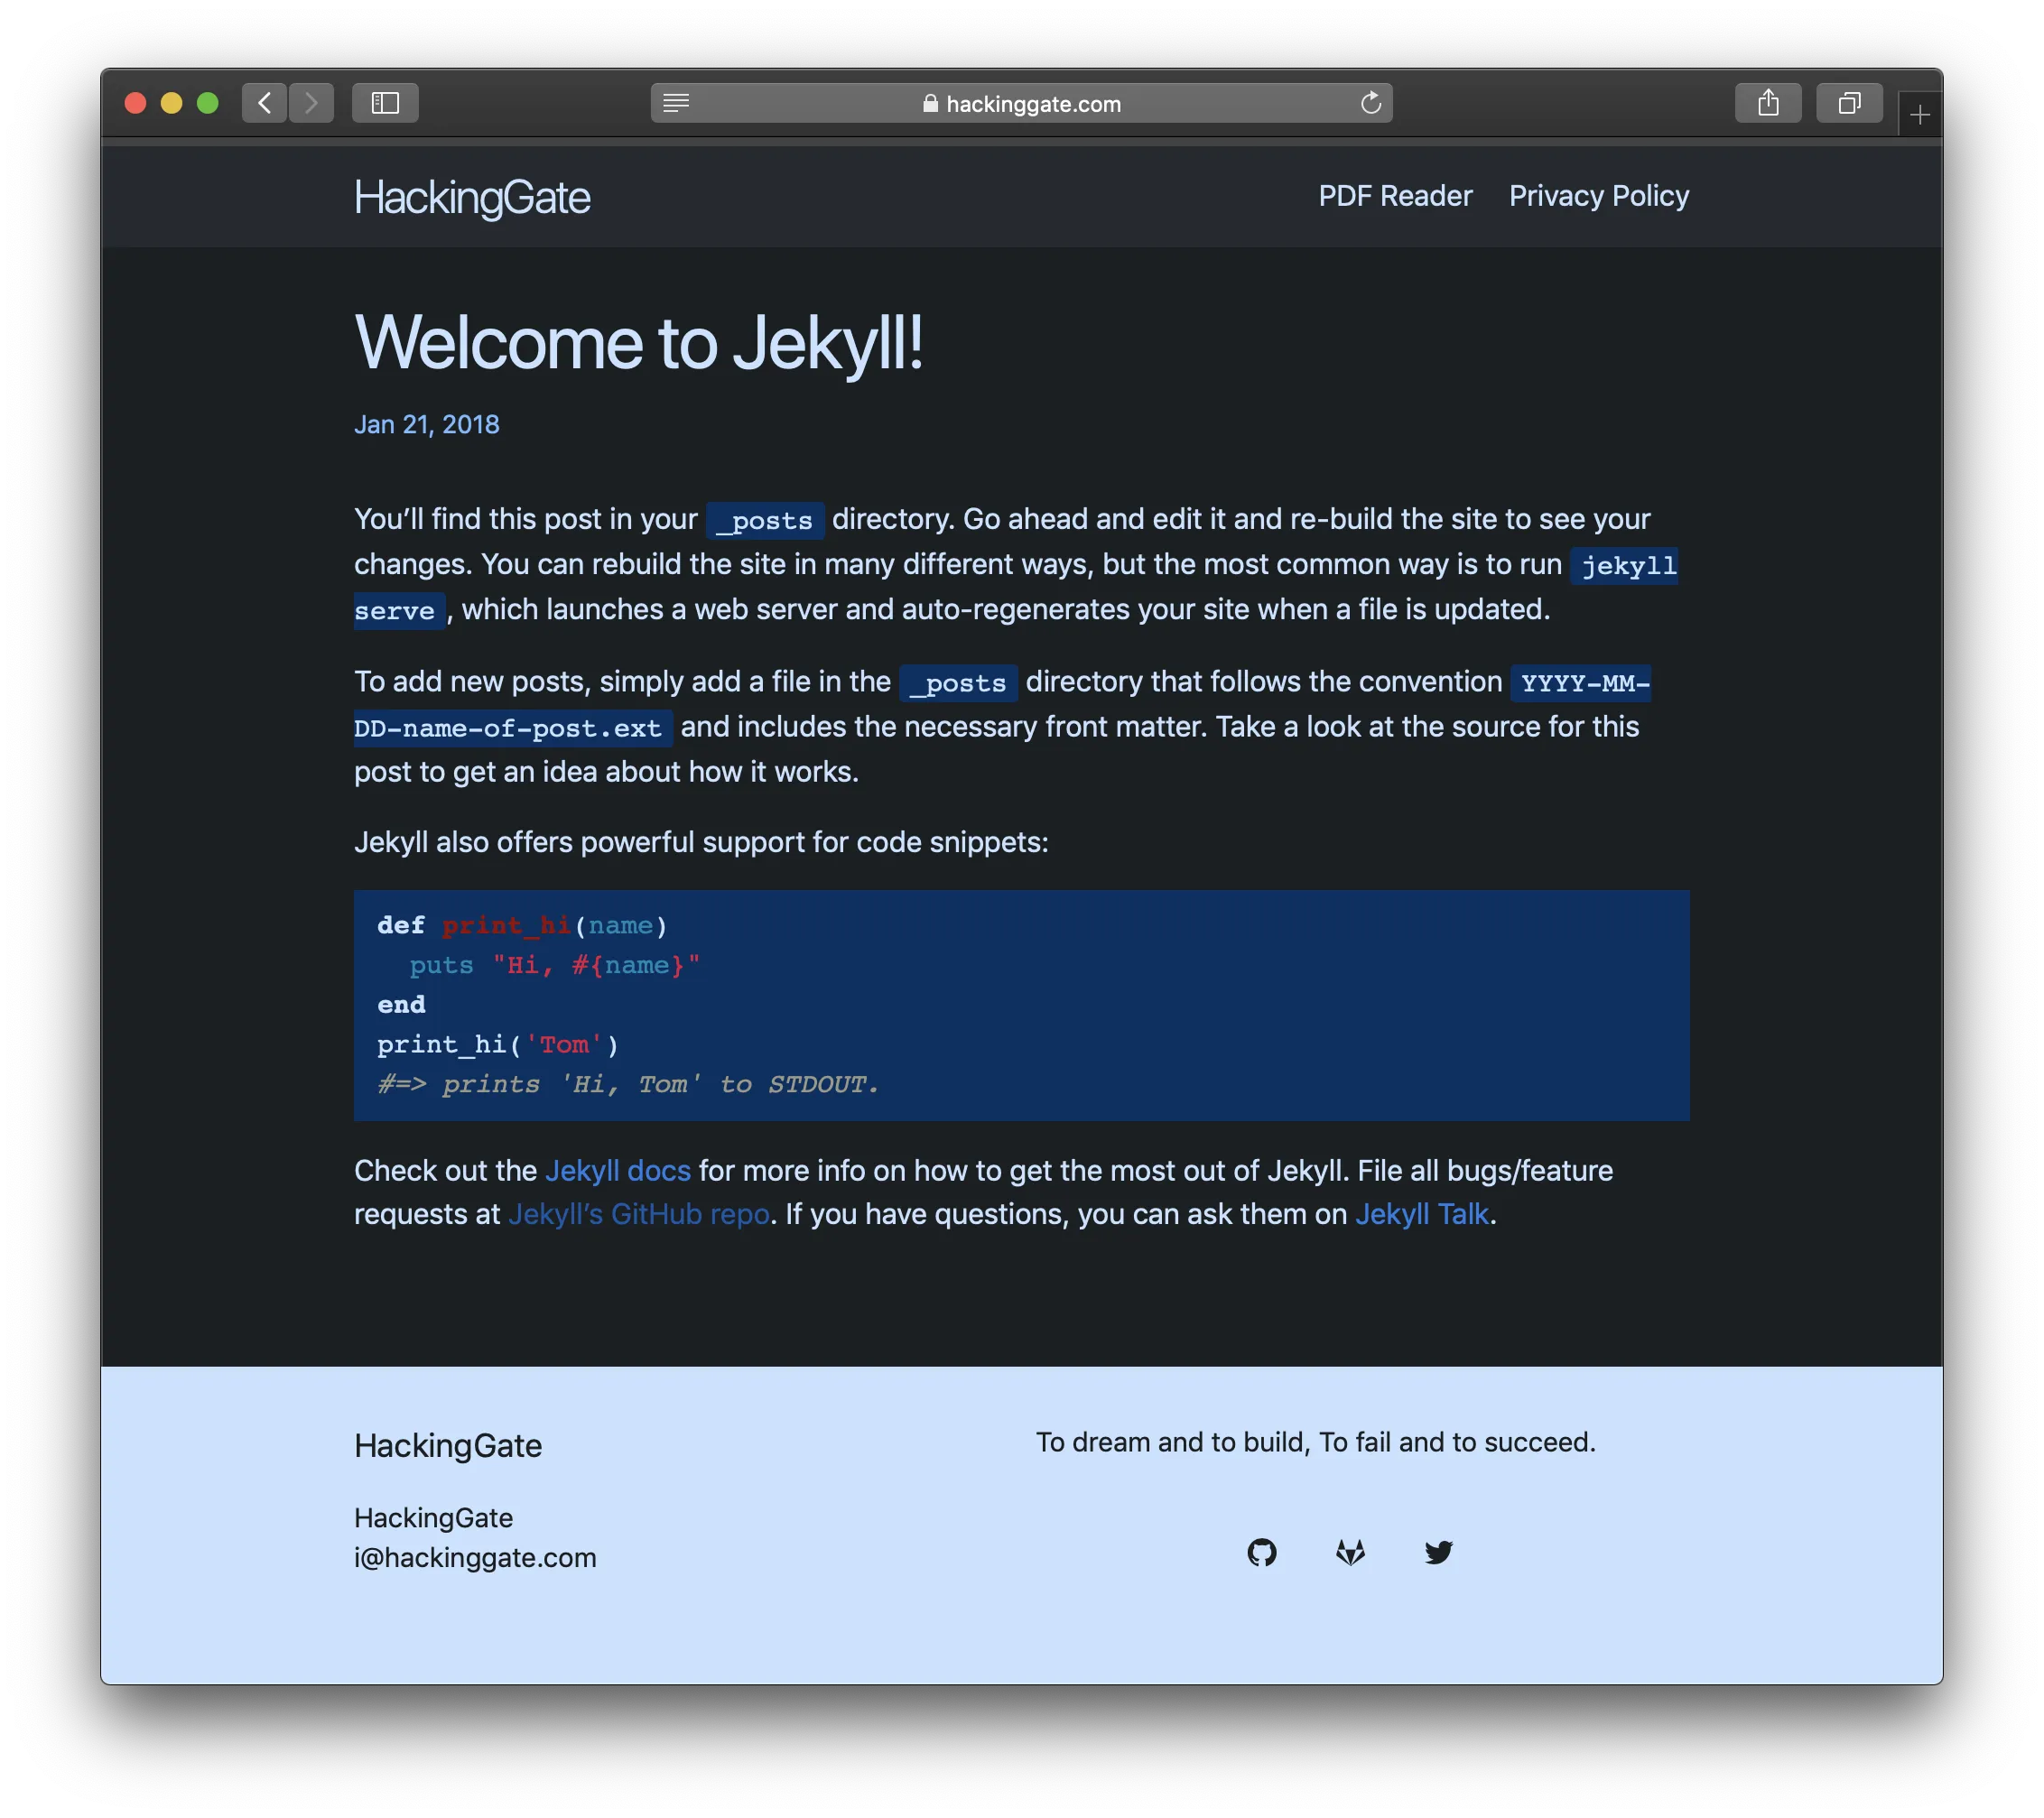Click the back navigation arrow
The image size is (2044, 1818).
(x=264, y=103)
